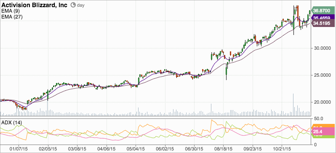
Task: Click the 03/08/15 date label
Action: click(x=77, y=148)
